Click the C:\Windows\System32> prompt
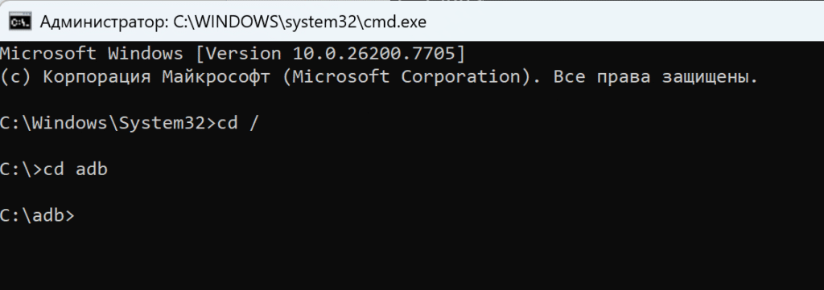The height and width of the screenshot is (290, 824). point(109,123)
